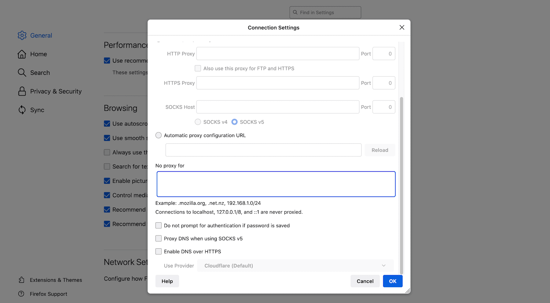Select 'Automatic proxy configuration URL' option
Viewport: 550px width, 303px height.
click(x=158, y=135)
